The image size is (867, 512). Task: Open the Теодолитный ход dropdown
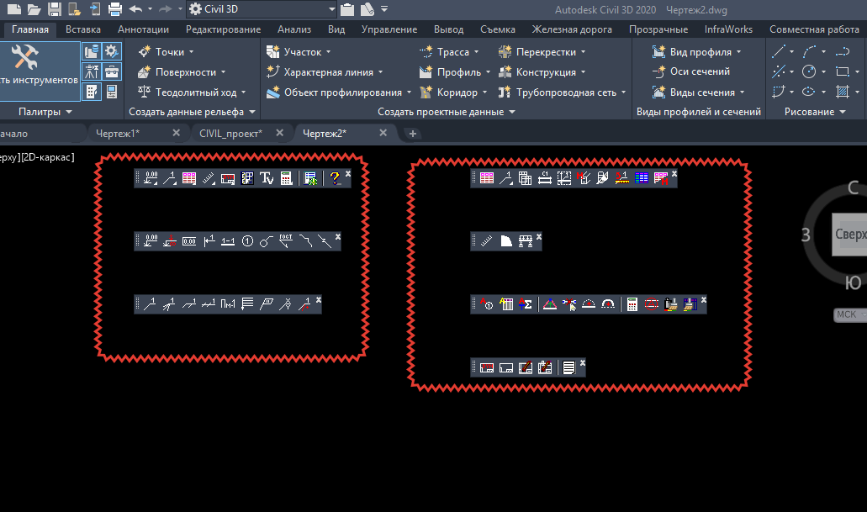pyautogui.click(x=243, y=92)
